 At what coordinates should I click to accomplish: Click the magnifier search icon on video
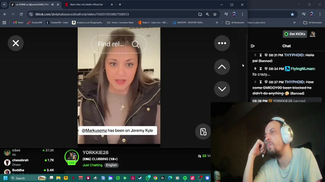tap(136, 44)
